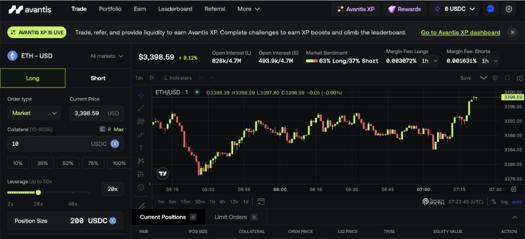Set collateral to 50% preset
Image resolution: width=525 pixels, height=239 pixels.
tap(68, 163)
